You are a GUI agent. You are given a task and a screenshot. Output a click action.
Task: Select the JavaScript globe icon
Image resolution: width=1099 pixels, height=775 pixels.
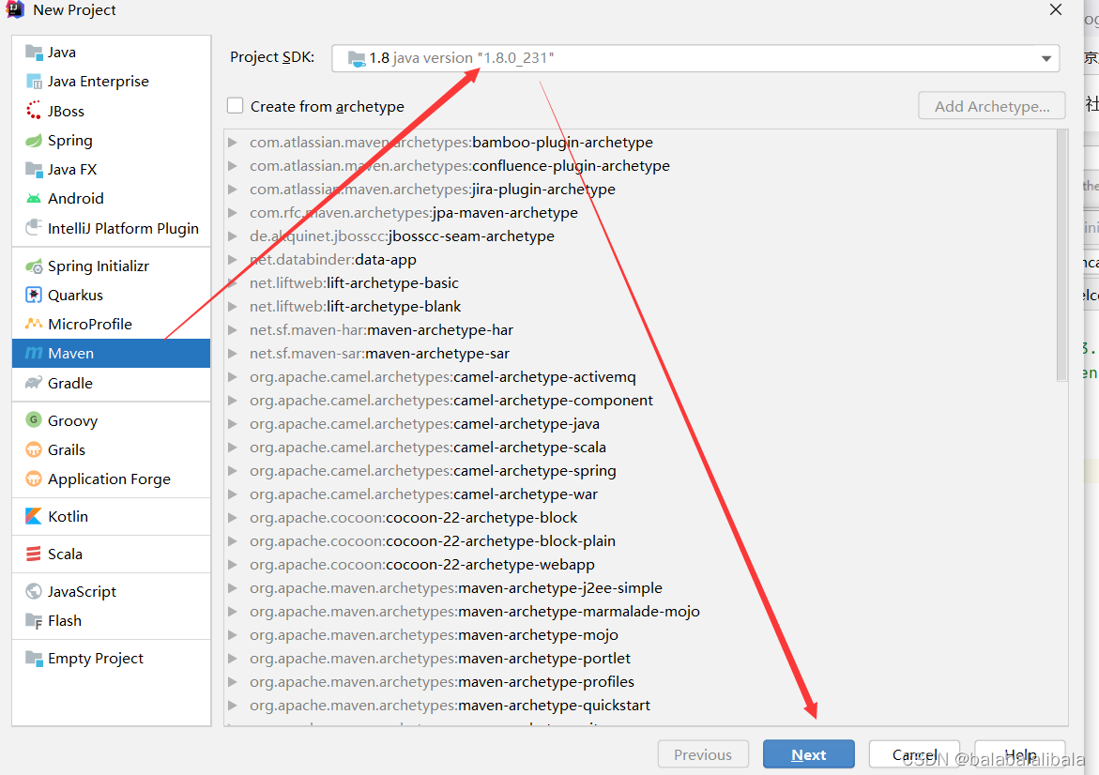coord(34,591)
